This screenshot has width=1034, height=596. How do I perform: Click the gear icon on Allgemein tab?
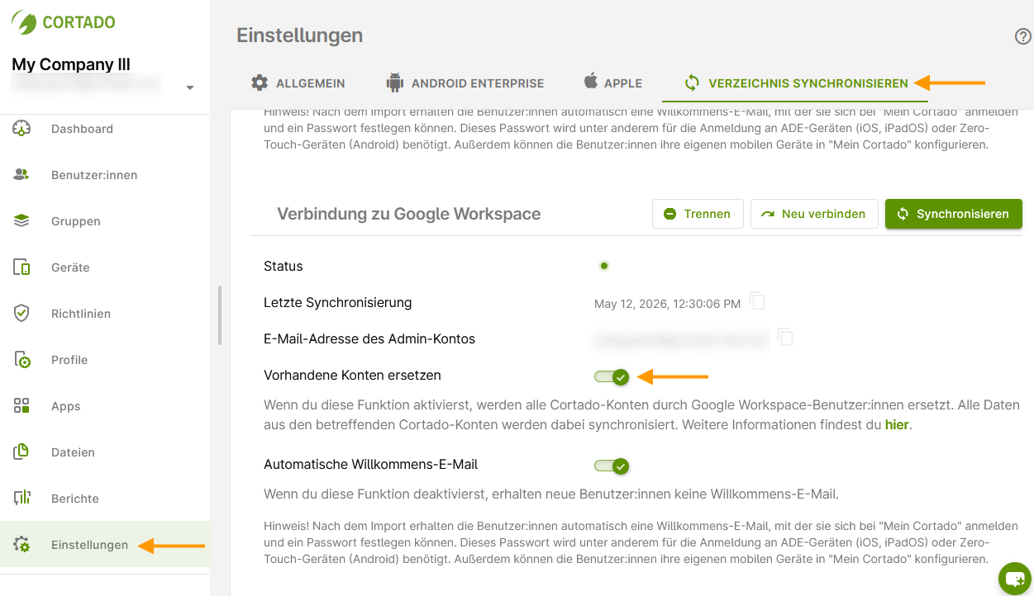point(260,83)
